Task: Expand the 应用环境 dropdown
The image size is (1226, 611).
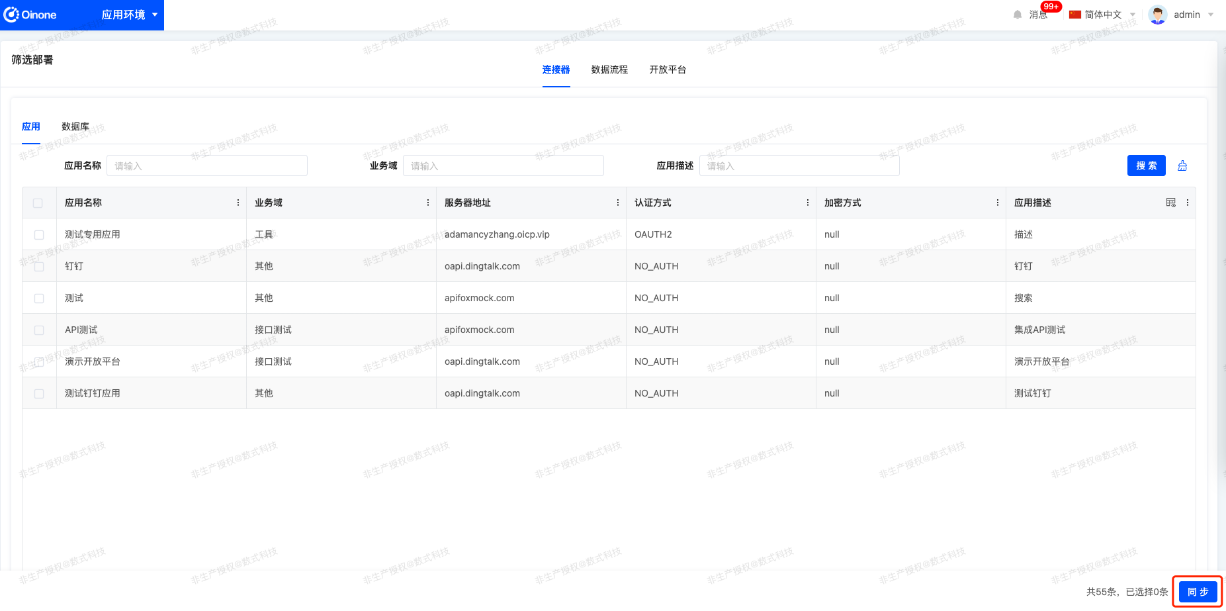Action: [x=130, y=15]
